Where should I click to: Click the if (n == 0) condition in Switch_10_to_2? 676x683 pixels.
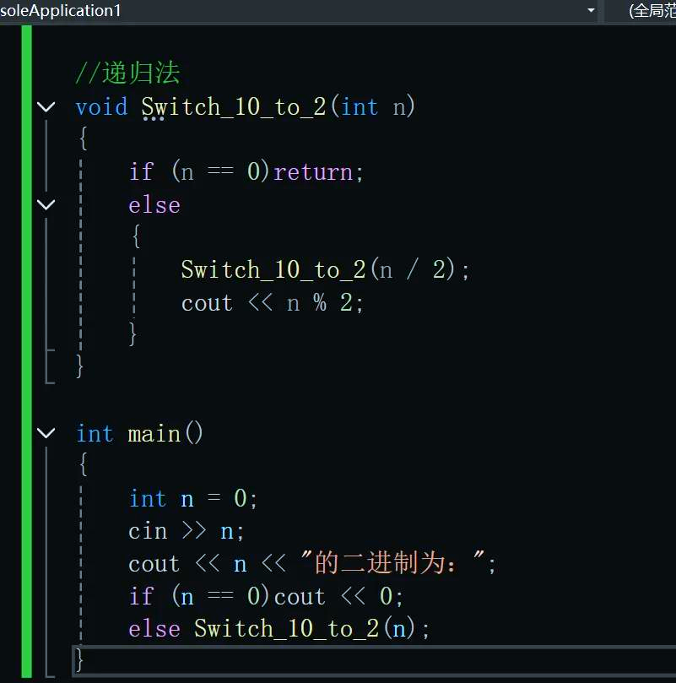click(x=199, y=171)
